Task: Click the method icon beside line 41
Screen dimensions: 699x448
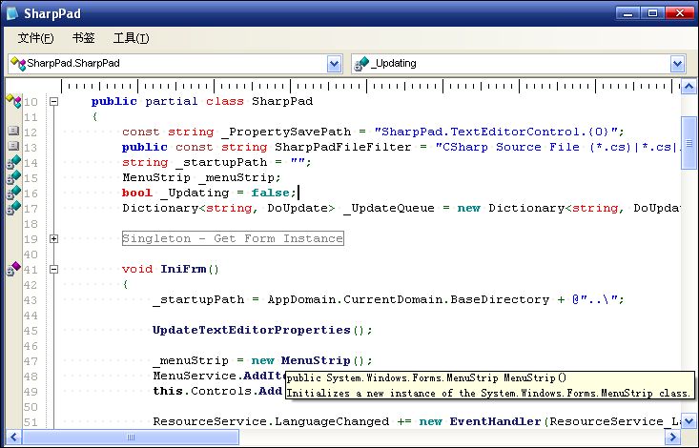Action: (13, 269)
